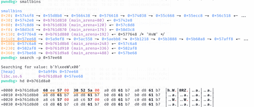The image size is (254, 107).
Task: Select underlined bytes 68 ee 57 00
Action: point(56,90)
